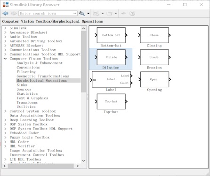Image resolution: width=210 pixels, height=176 pixels.
Task: Expand the Aerospace Blockset node
Action: tap(5, 32)
